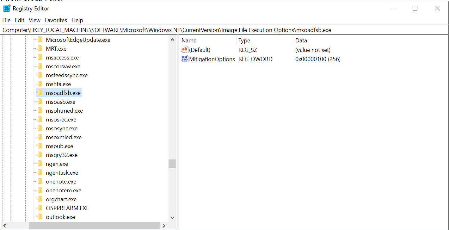Image resolution: width=449 pixels, height=230 pixels.
Task: Open the View menu
Action: (x=34, y=20)
